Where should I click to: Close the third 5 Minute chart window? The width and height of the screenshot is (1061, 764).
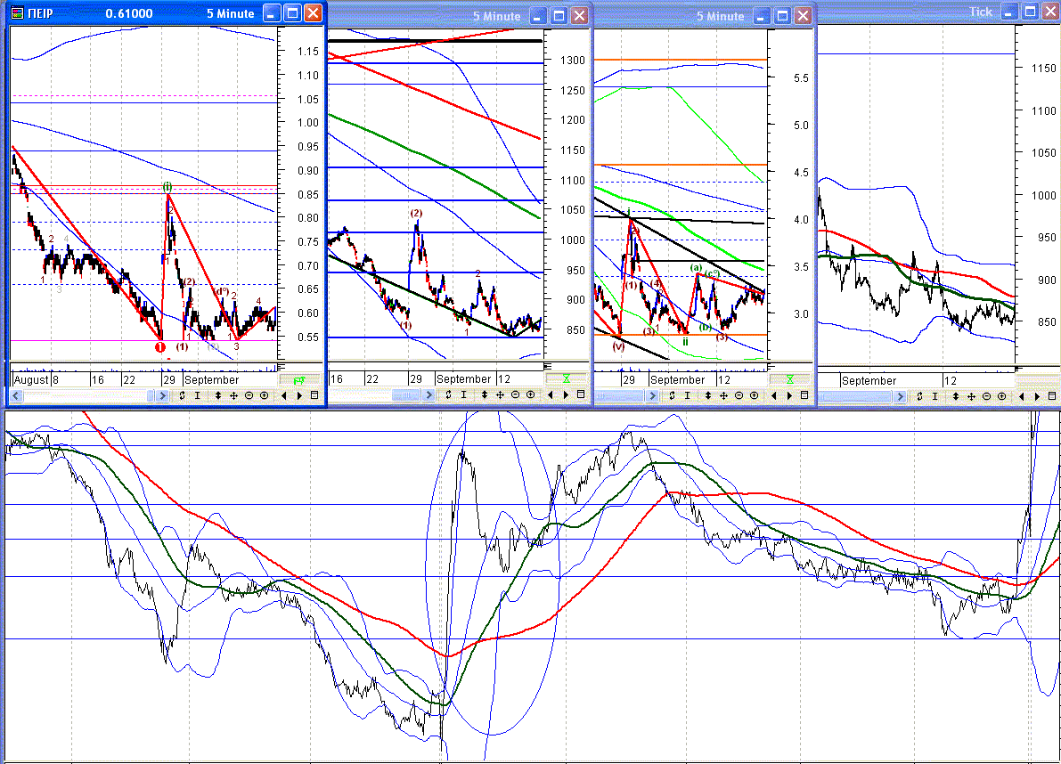coord(803,15)
